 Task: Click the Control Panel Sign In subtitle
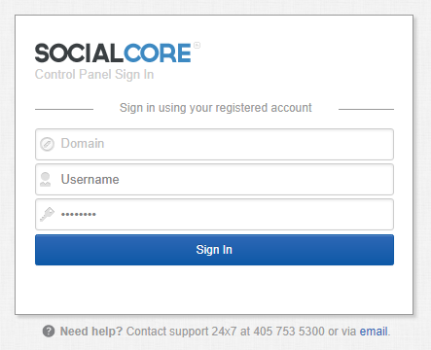pos(94,75)
